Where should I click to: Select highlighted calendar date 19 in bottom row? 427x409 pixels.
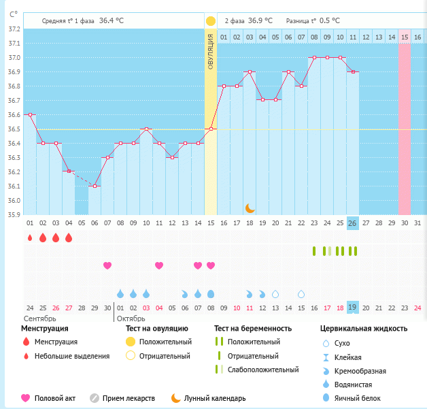click(352, 308)
